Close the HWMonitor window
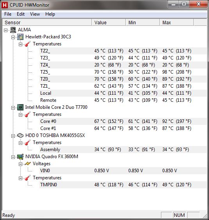This screenshot has height=220, width=209. pyautogui.click(x=198, y=4)
